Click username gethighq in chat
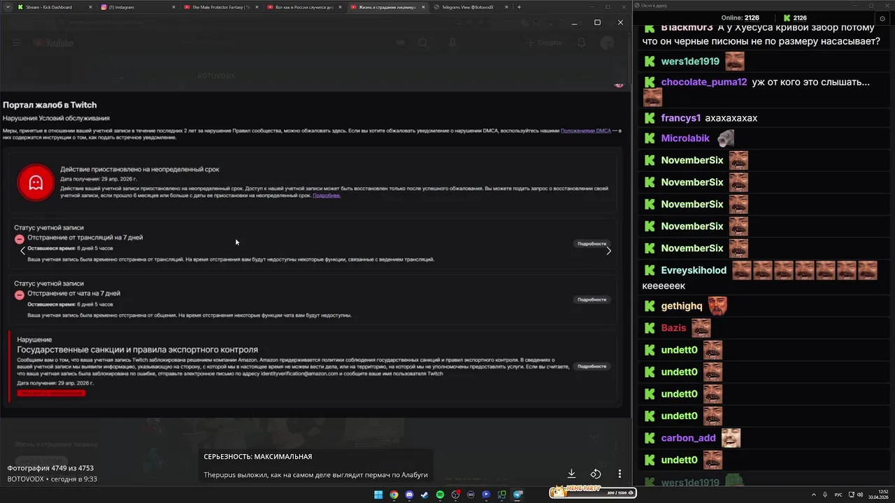The image size is (895, 503). (682, 306)
